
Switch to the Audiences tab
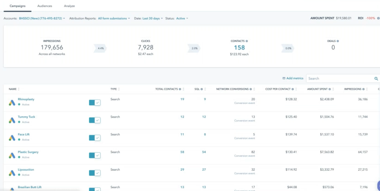pos(45,6)
